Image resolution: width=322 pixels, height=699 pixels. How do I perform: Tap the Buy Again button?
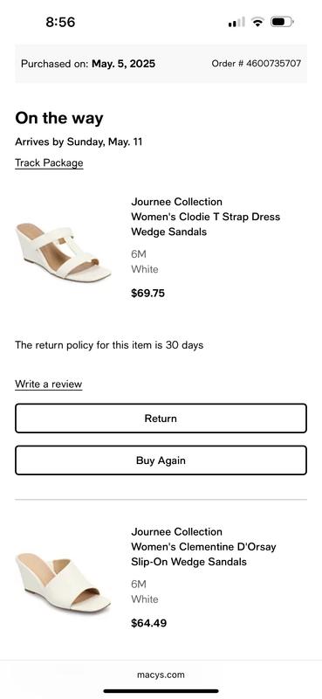coord(161,460)
